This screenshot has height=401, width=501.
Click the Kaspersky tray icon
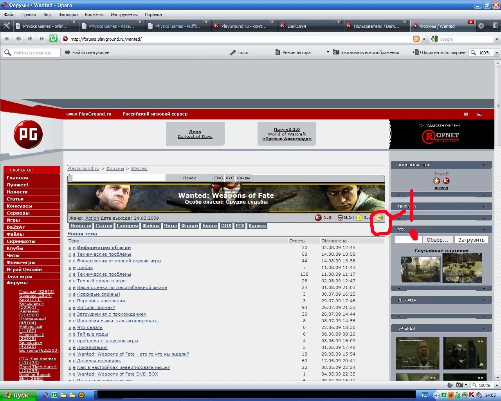click(472, 395)
